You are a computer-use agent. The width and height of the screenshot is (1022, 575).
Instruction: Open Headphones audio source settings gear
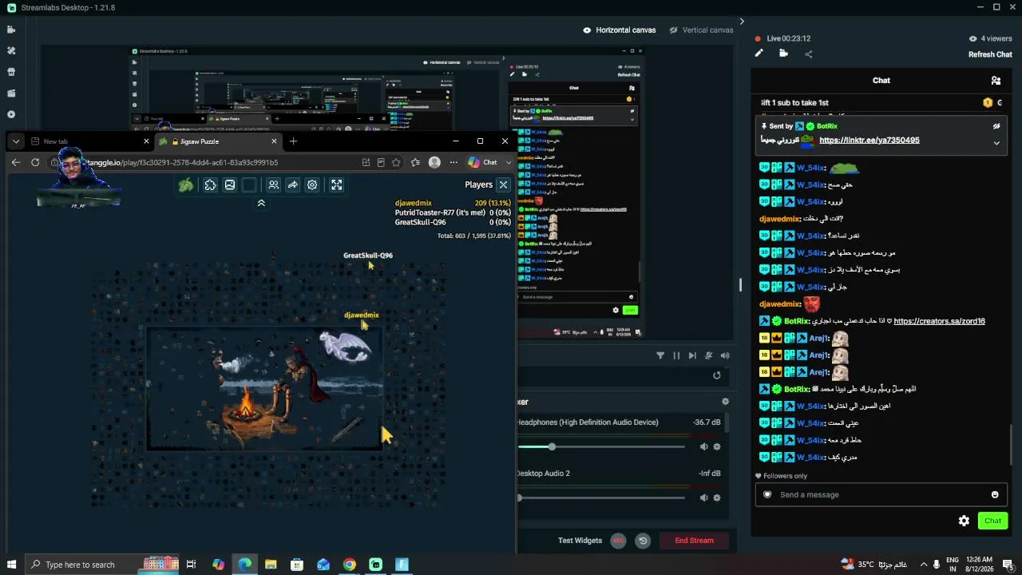point(717,447)
